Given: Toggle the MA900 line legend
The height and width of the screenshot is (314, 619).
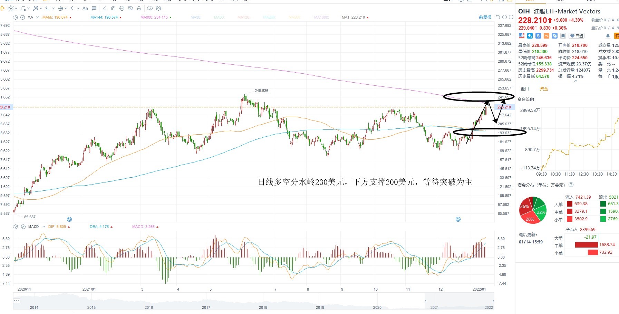Looking at the screenshot, I should click(154, 17).
